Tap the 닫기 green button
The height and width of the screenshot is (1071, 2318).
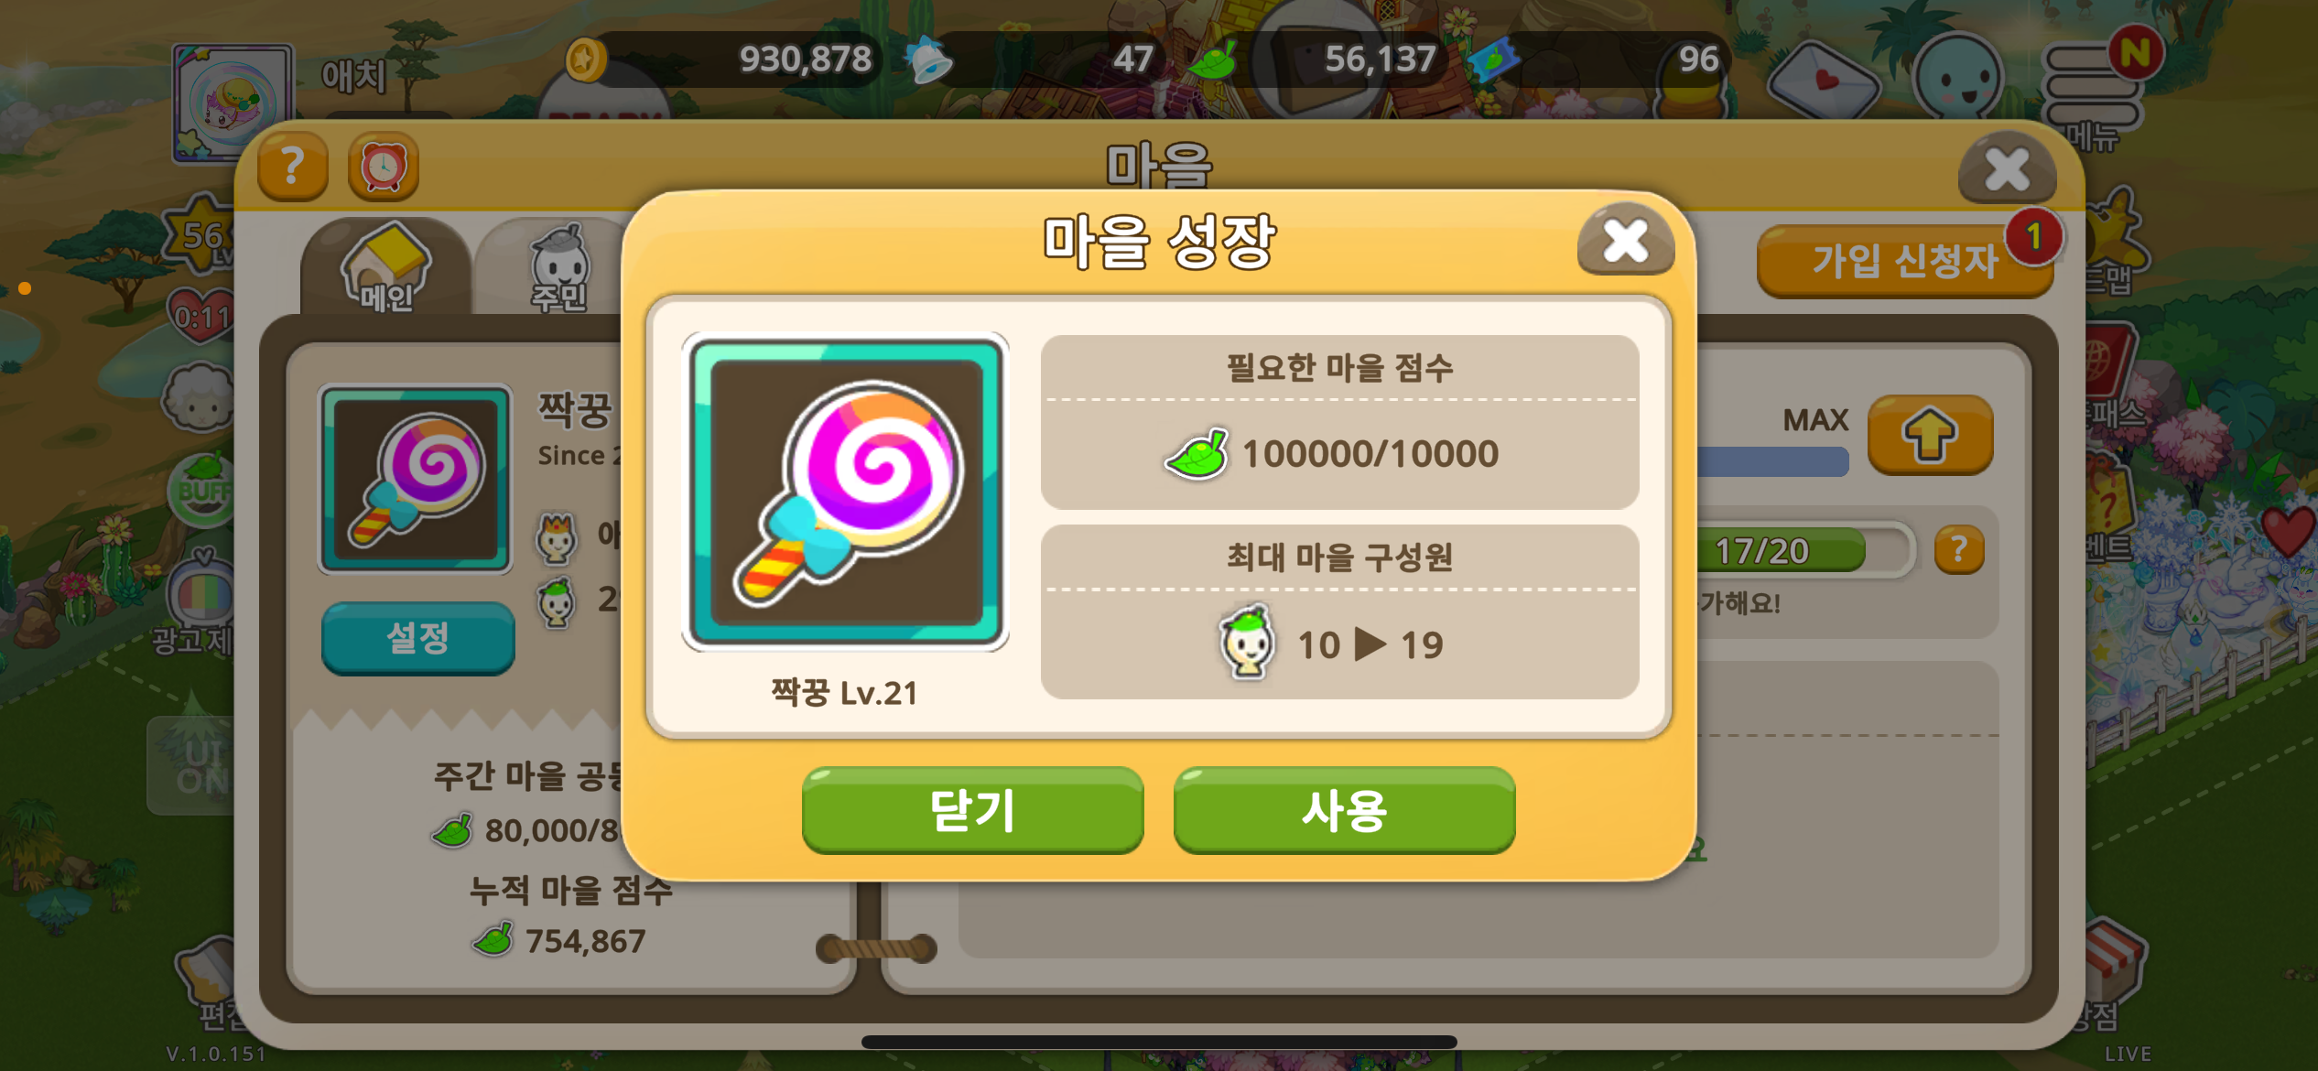click(x=972, y=810)
